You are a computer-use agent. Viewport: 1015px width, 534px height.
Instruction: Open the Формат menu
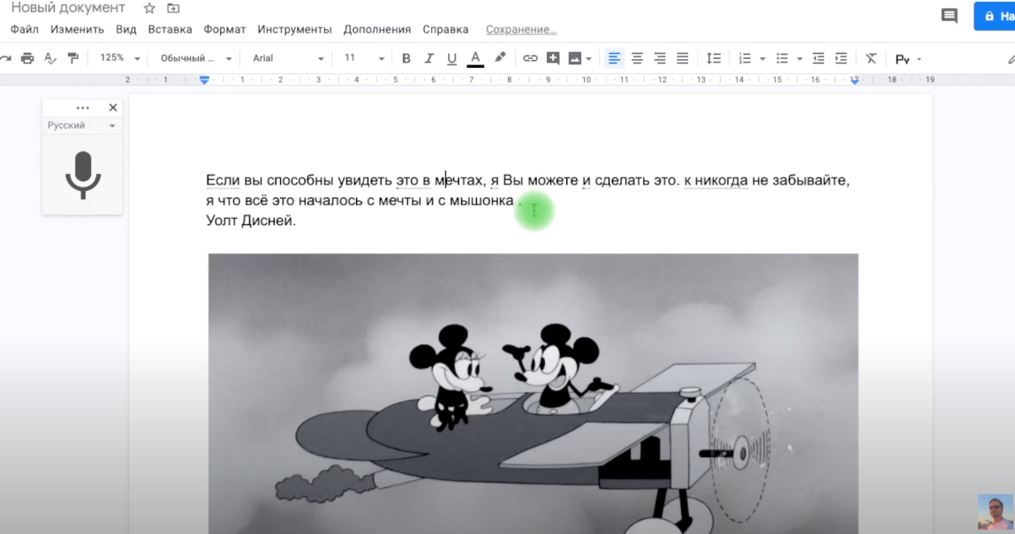point(224,30)
